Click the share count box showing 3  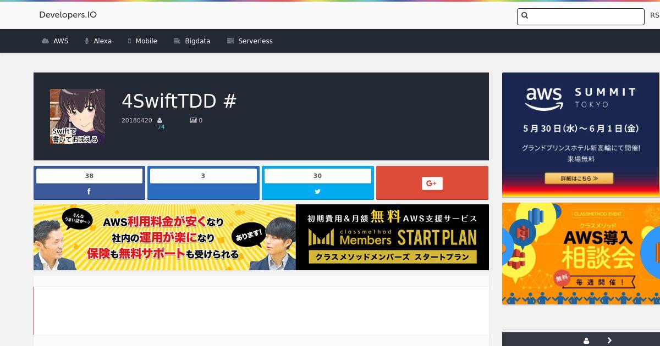pos(204,176)
